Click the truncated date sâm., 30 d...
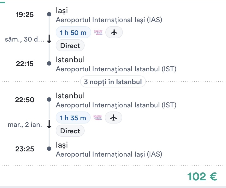This screenshot has width=226, height=188. tap(24, 39)
